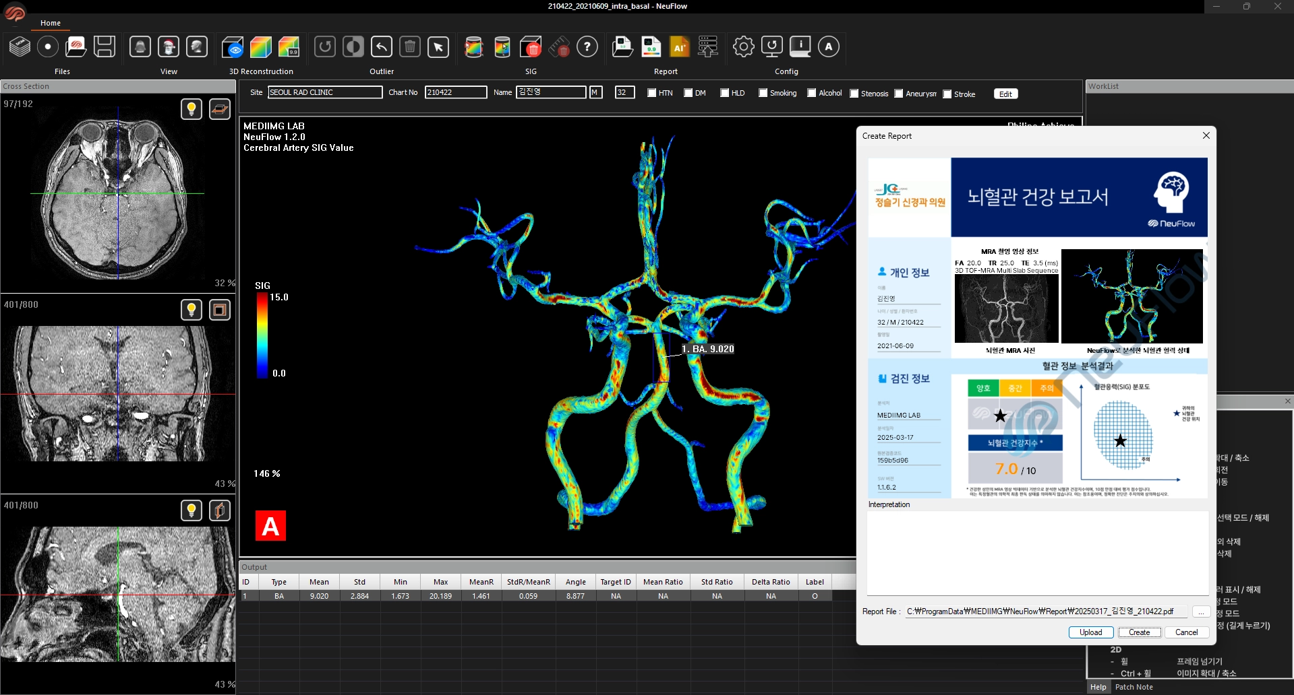Image resolution: width=1294 pixels, height=695 pixels.
Task: Click the server upload icon in Report
Action: (x=707, y=47)
